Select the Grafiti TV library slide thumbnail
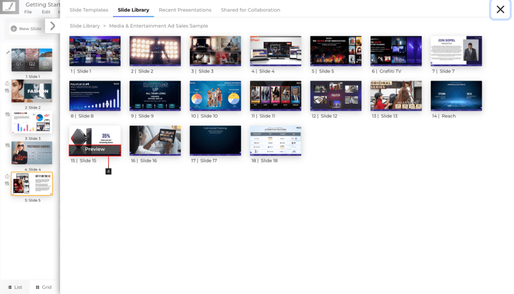The image size is (514, 294). [x=396, y=51]
